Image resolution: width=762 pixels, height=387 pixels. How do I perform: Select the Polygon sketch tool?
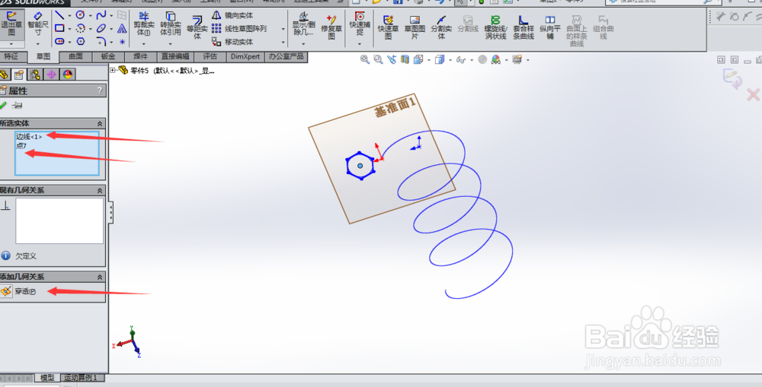81,42
